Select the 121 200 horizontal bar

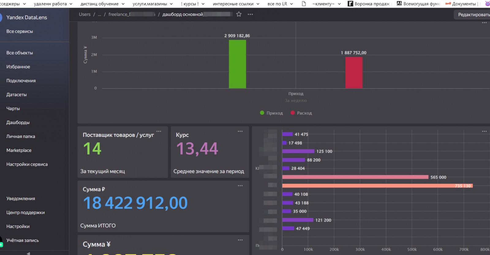point(298,220)
